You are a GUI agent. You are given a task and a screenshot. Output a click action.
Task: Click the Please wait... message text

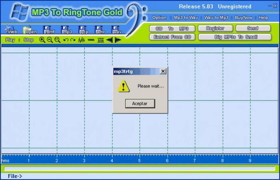(150, 86)
